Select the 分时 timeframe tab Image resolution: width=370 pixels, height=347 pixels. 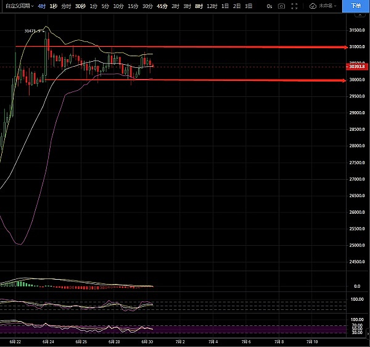click(66, 6)
